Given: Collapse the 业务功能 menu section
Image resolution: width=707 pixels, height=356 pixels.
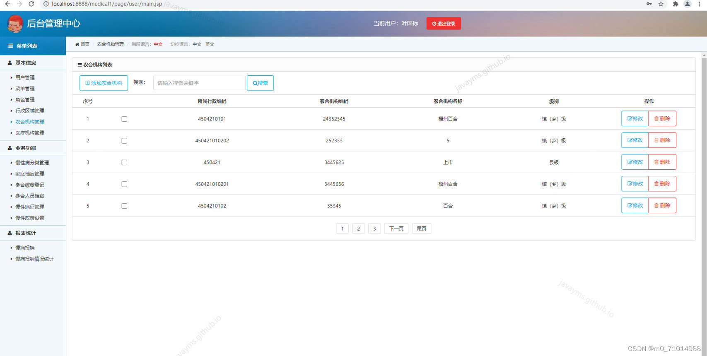Looking at the screenshot, I should 33,148.
